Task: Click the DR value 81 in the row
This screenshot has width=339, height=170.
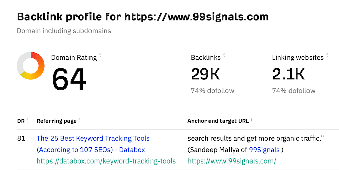Action: coord(21,139)
